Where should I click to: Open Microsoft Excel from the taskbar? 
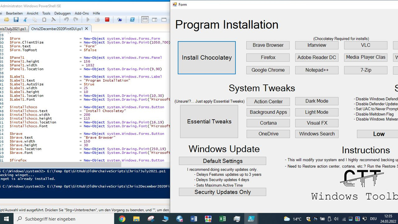[x=223, y=219]
